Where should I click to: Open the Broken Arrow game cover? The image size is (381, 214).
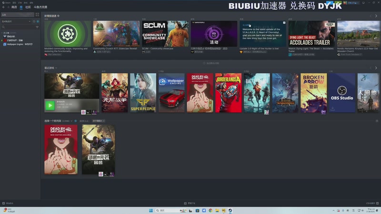314,93
